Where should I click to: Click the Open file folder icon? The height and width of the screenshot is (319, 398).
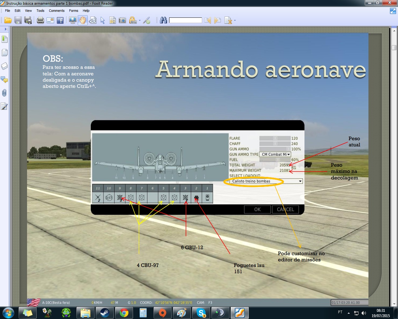coord(8,21)
